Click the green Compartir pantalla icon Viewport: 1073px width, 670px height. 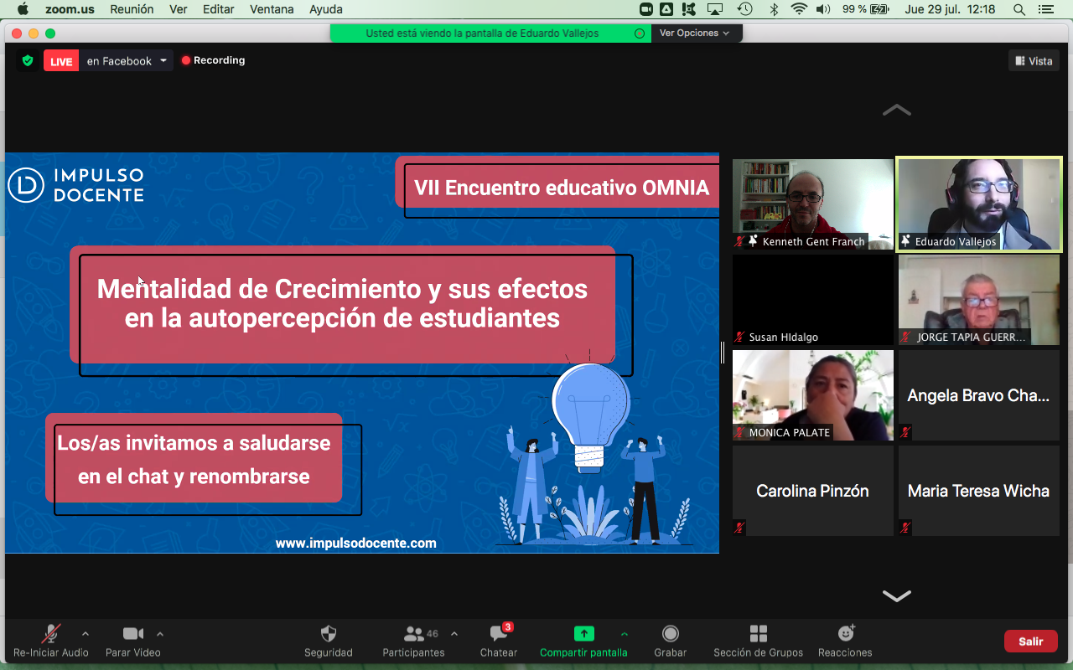click(x=583, y=634)
